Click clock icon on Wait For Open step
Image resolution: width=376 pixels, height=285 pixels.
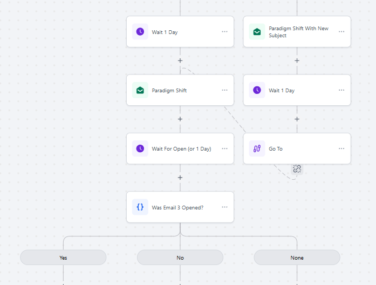click(x=140, y=148)
